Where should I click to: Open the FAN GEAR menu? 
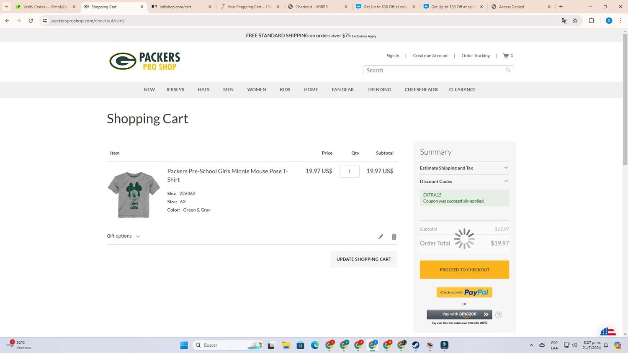pos(343,90)
